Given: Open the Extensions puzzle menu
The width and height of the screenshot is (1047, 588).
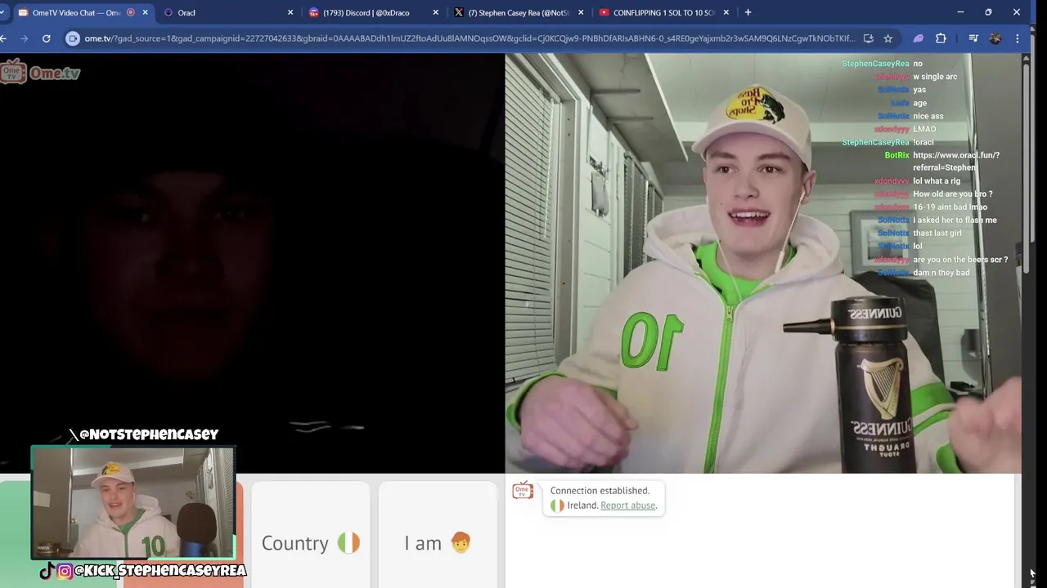Looking at the screenshot, I should click(x=941, y=38).
